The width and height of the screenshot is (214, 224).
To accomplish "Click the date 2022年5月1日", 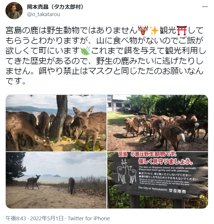I will pyautogui.click(x=47, y=219).
